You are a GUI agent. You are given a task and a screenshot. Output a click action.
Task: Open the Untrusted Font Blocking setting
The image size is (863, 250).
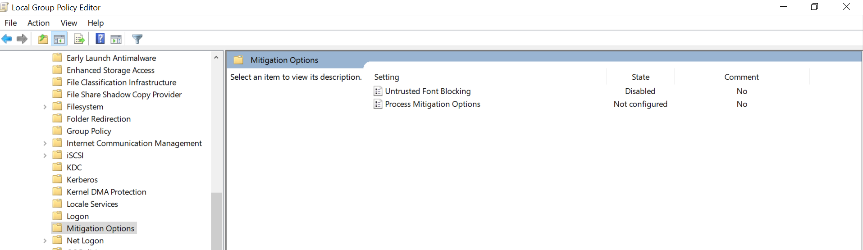pyautogui.click(x=427, y=91)
